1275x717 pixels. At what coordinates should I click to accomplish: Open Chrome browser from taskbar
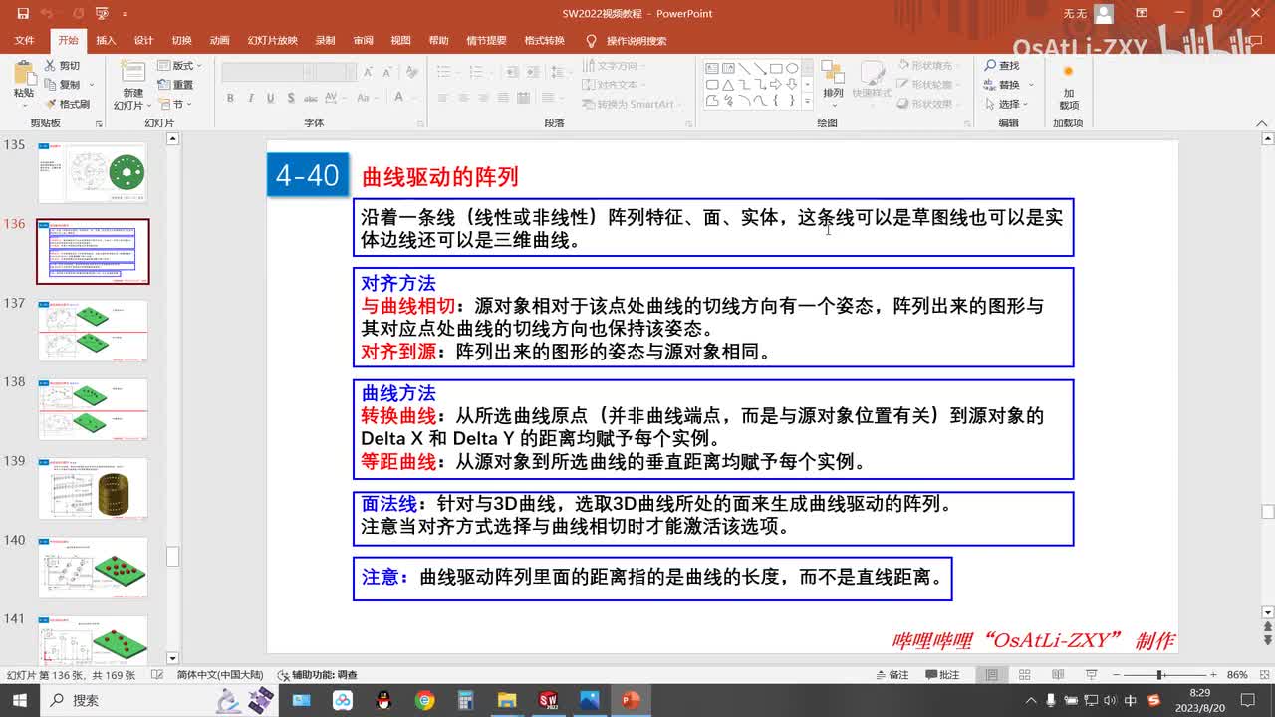[x=425, y=700]
